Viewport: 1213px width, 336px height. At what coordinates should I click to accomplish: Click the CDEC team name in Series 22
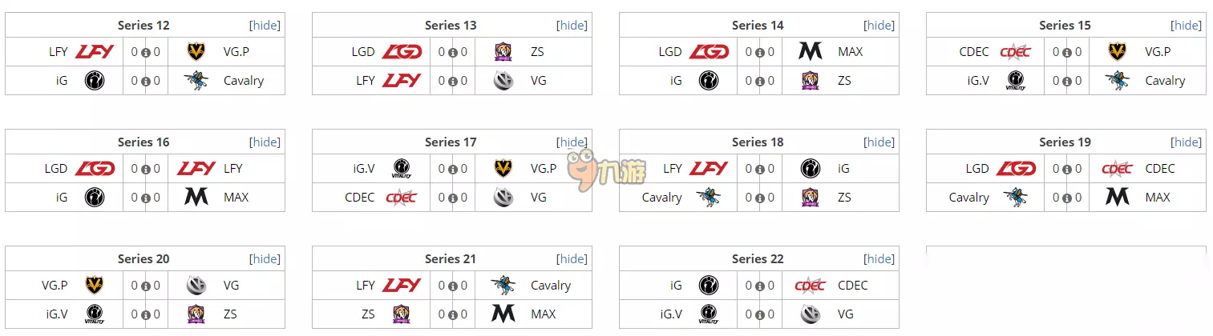pyautogui.click(x=853, y=286)
